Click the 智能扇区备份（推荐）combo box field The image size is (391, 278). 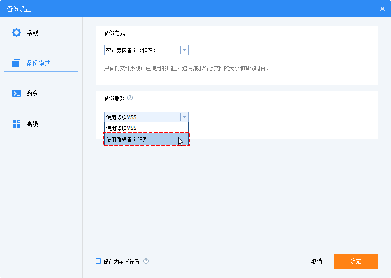(142, 50)
